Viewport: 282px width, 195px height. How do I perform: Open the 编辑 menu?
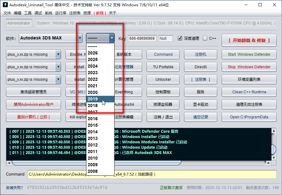coord(18,13)
